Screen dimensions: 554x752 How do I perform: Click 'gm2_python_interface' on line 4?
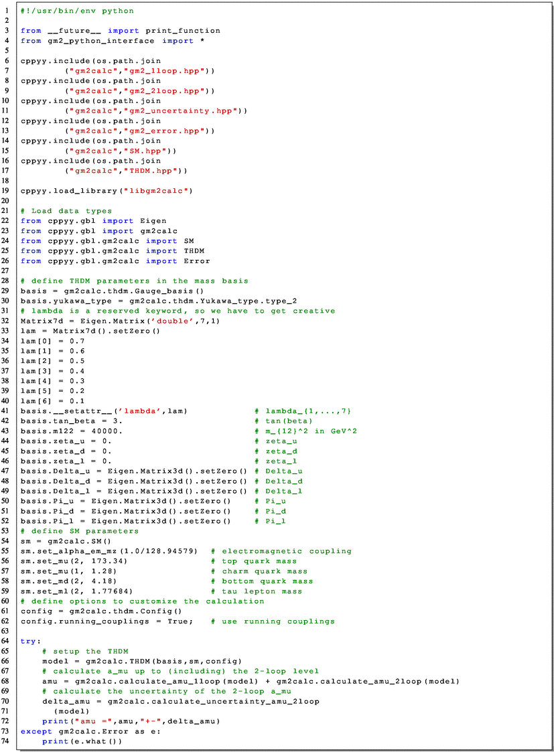100,41
